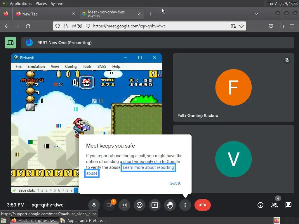The width and height of the screenshot is (299, 224).
Task: Click Bizhawk Tools menu in presentation
Action: (x=87, y=66)
